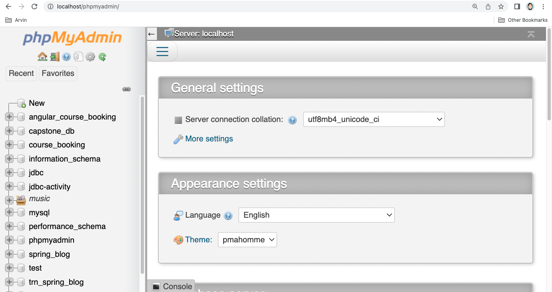Click Server: localhost breadcrumb link
This screenshot has height=292, width=552.
204,34
